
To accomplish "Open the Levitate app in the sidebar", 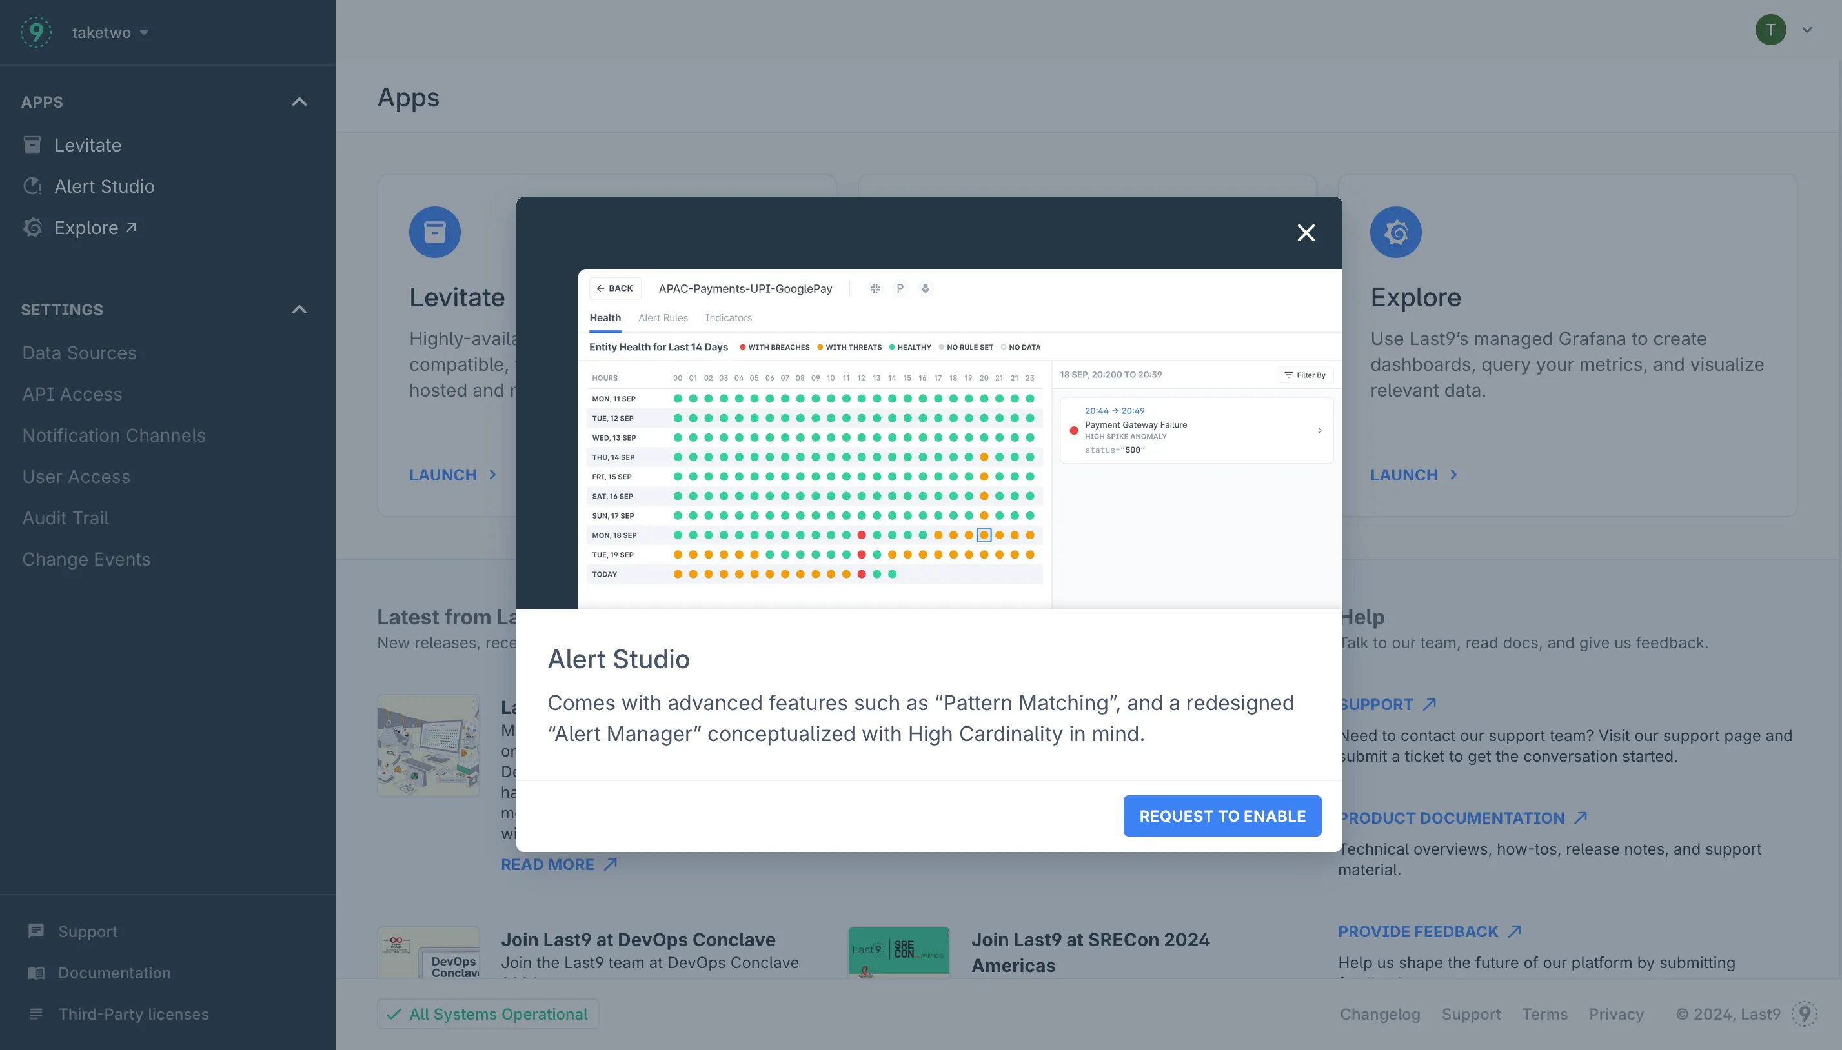I will (x=87, y=145).
